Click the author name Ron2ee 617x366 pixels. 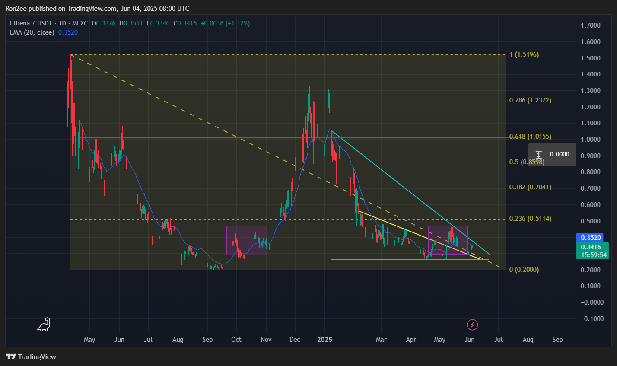tap(16, 8)
